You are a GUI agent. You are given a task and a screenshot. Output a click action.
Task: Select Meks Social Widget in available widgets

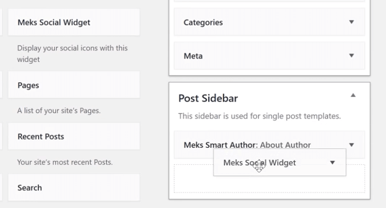[74, 22]
